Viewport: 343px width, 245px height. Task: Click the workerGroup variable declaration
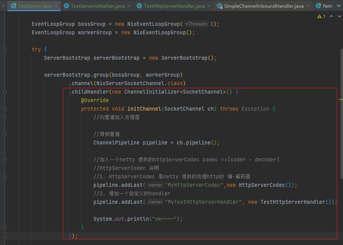click(x=94, y=33)
